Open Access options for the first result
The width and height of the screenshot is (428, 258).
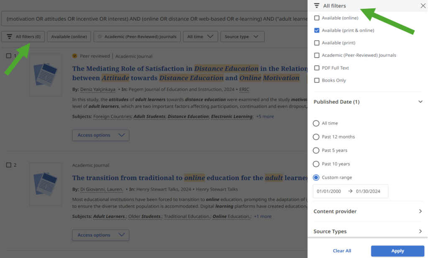click(100, 135)
